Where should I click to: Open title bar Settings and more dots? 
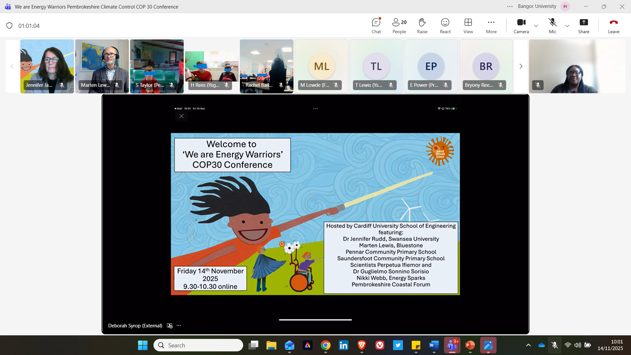(510, 7)
